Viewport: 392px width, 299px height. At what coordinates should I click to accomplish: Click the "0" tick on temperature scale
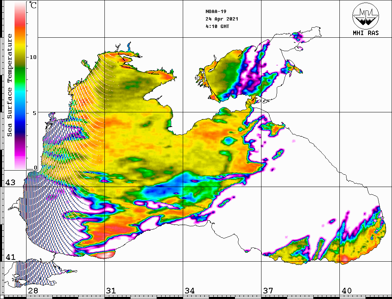[x=35, y=168]
